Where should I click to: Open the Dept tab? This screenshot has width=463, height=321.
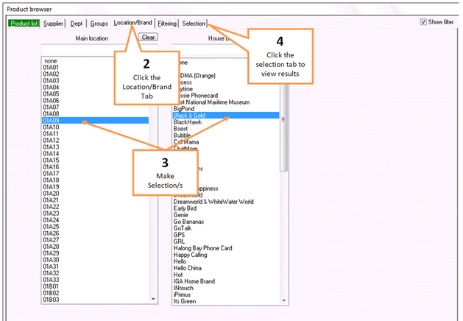pyautogui.click(x=76, y=24)
